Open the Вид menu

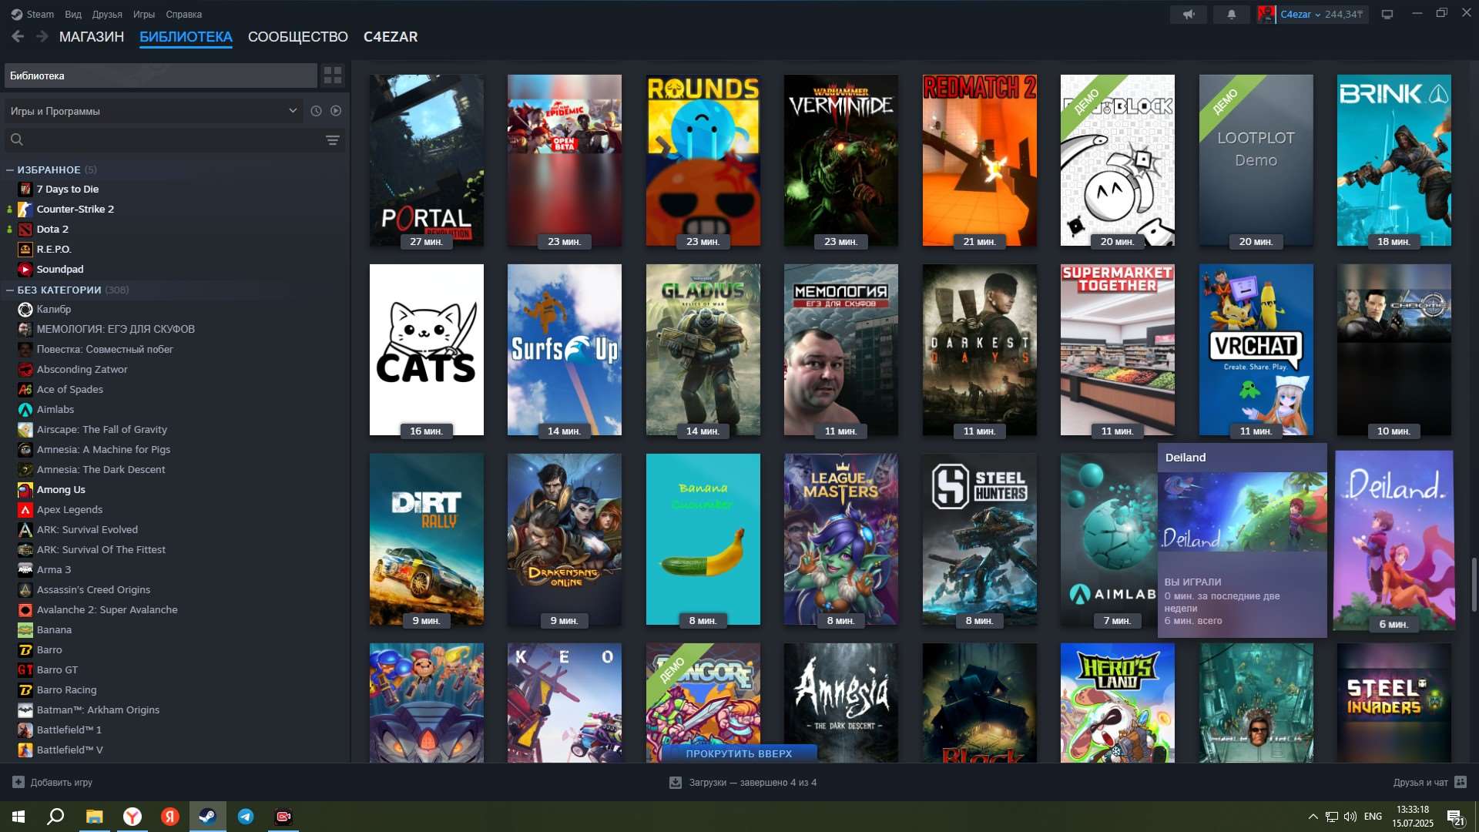[x=73, y=14]
